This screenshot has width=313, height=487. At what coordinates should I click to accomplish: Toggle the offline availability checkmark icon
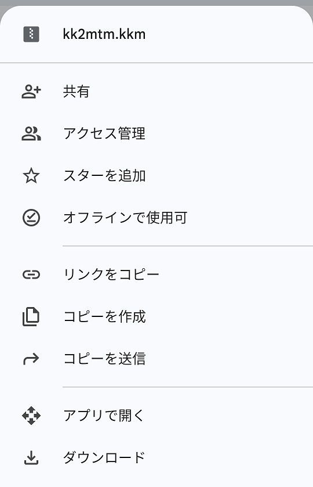click(x=31, y=218)
